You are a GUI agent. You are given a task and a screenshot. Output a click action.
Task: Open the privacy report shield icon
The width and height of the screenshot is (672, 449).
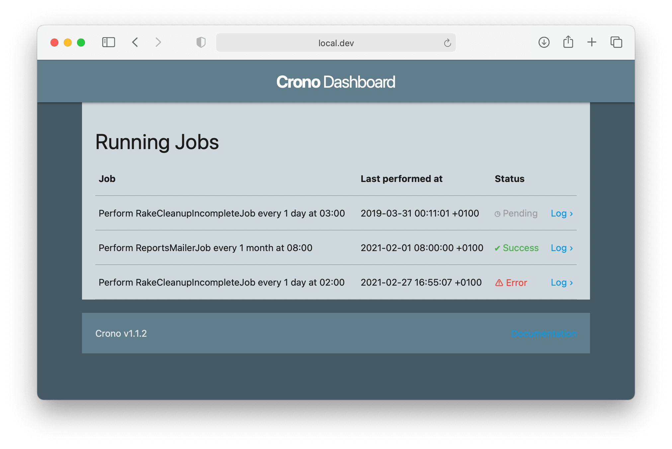coord(201,43)
